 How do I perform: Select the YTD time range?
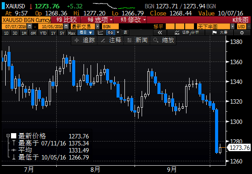tap(43, 33)
